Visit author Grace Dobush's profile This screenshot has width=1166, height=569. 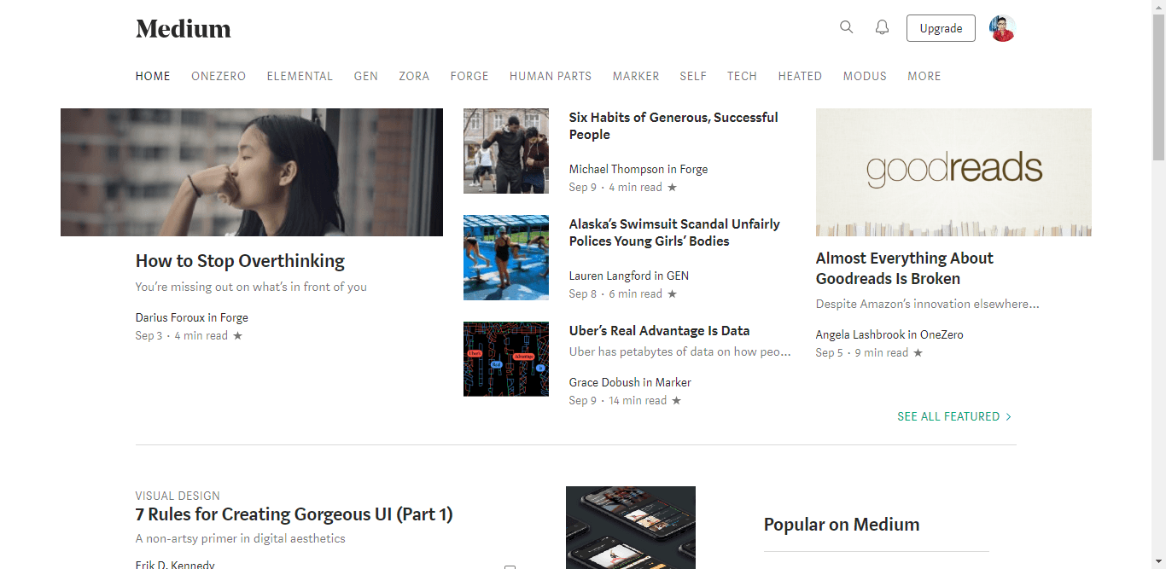tap(604, 383)
